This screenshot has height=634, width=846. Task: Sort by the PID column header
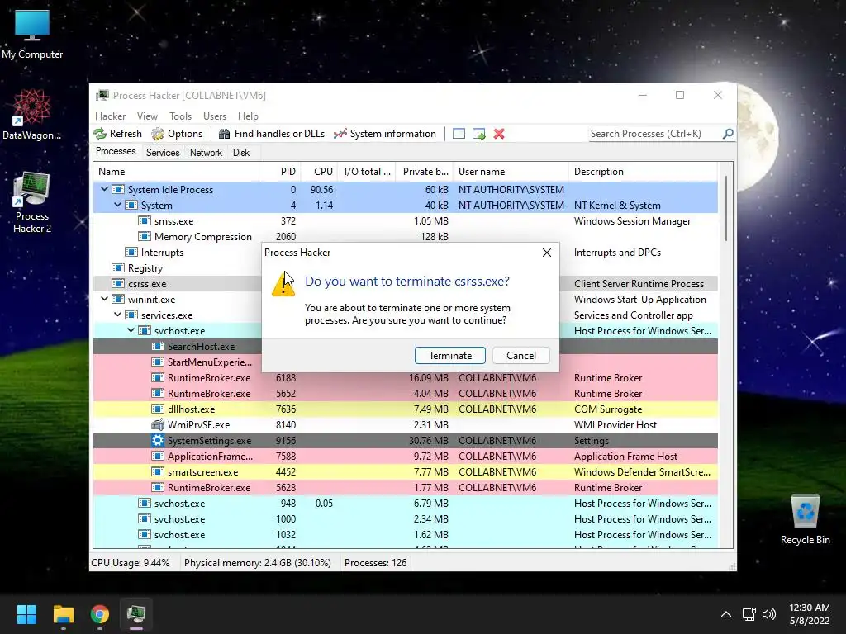279,172
